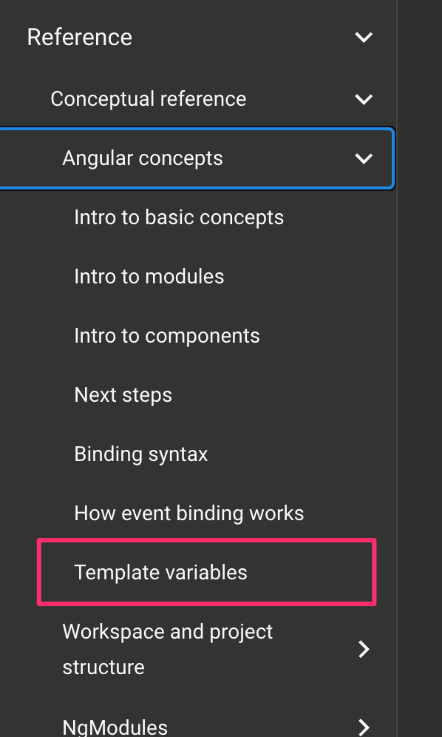Select NgModules navigation item
This screenshot has height=737, width=442.
point(115,726)
